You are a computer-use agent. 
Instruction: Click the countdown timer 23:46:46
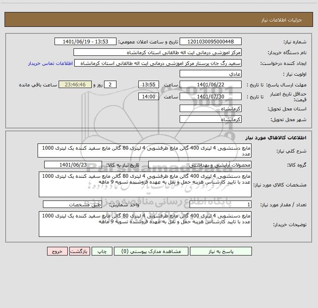tap(75, 84)
